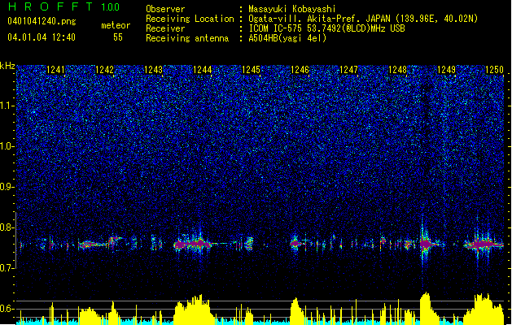Click the ICOM IC-575 receiver text
Image resolution: width=512 pixels, height=325 pixels.
pos(326,28)
